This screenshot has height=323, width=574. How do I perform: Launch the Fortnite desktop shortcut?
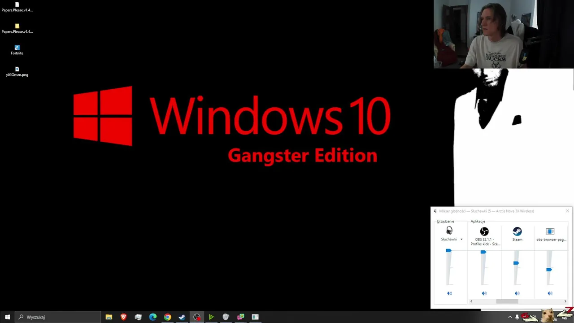pyautogui.click(x=17, y=50)
